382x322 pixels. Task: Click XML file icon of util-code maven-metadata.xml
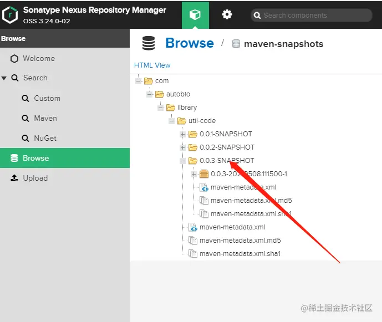click(193, 227)
